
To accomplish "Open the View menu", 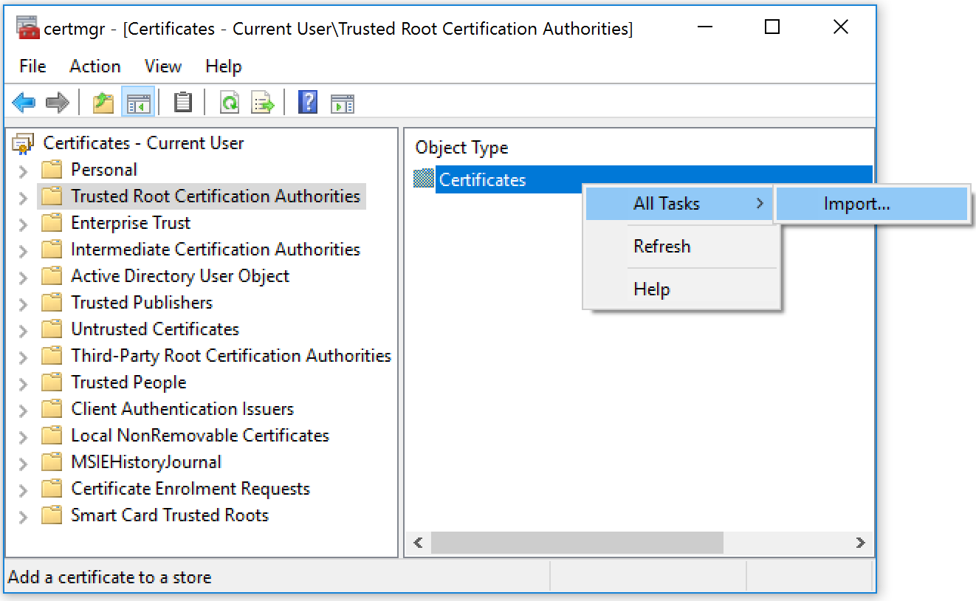I will click(163, 66).
